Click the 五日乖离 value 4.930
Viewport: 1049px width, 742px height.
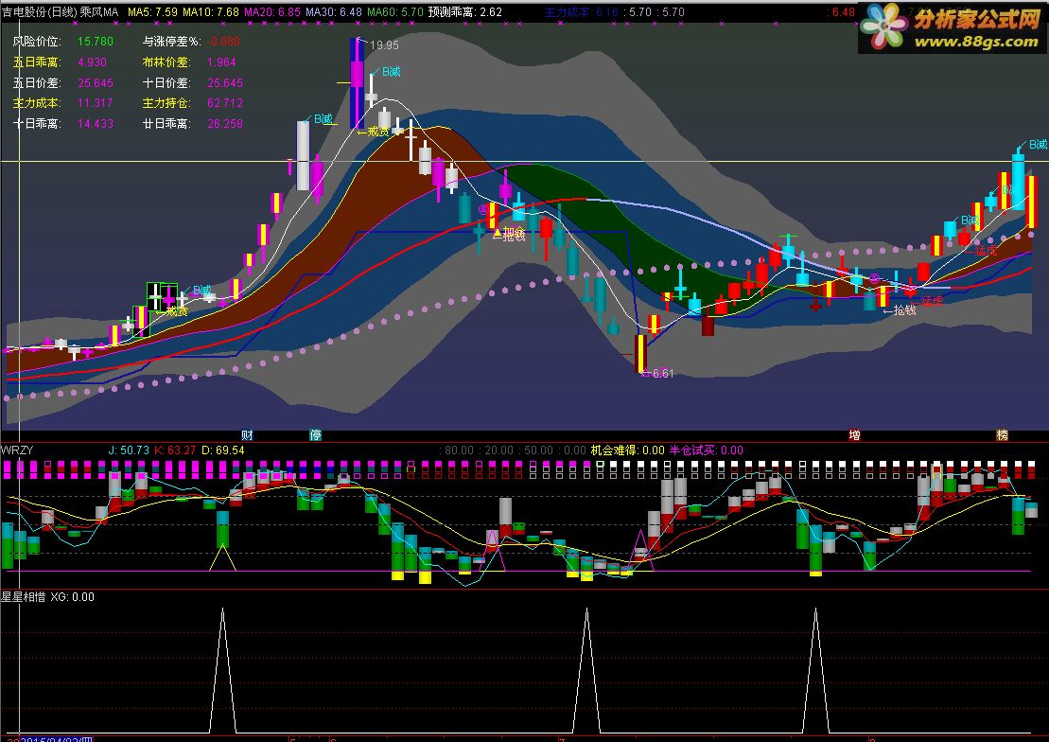[92, 62]
